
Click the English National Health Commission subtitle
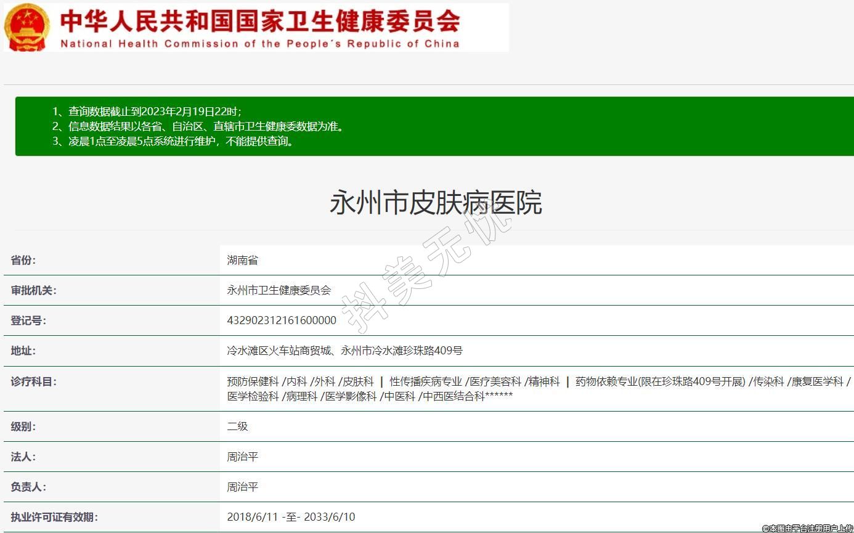coord(259,44)
